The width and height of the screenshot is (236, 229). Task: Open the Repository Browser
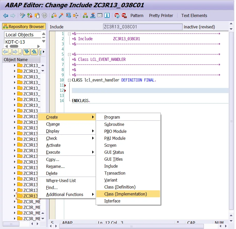click(x=24, y=26)
